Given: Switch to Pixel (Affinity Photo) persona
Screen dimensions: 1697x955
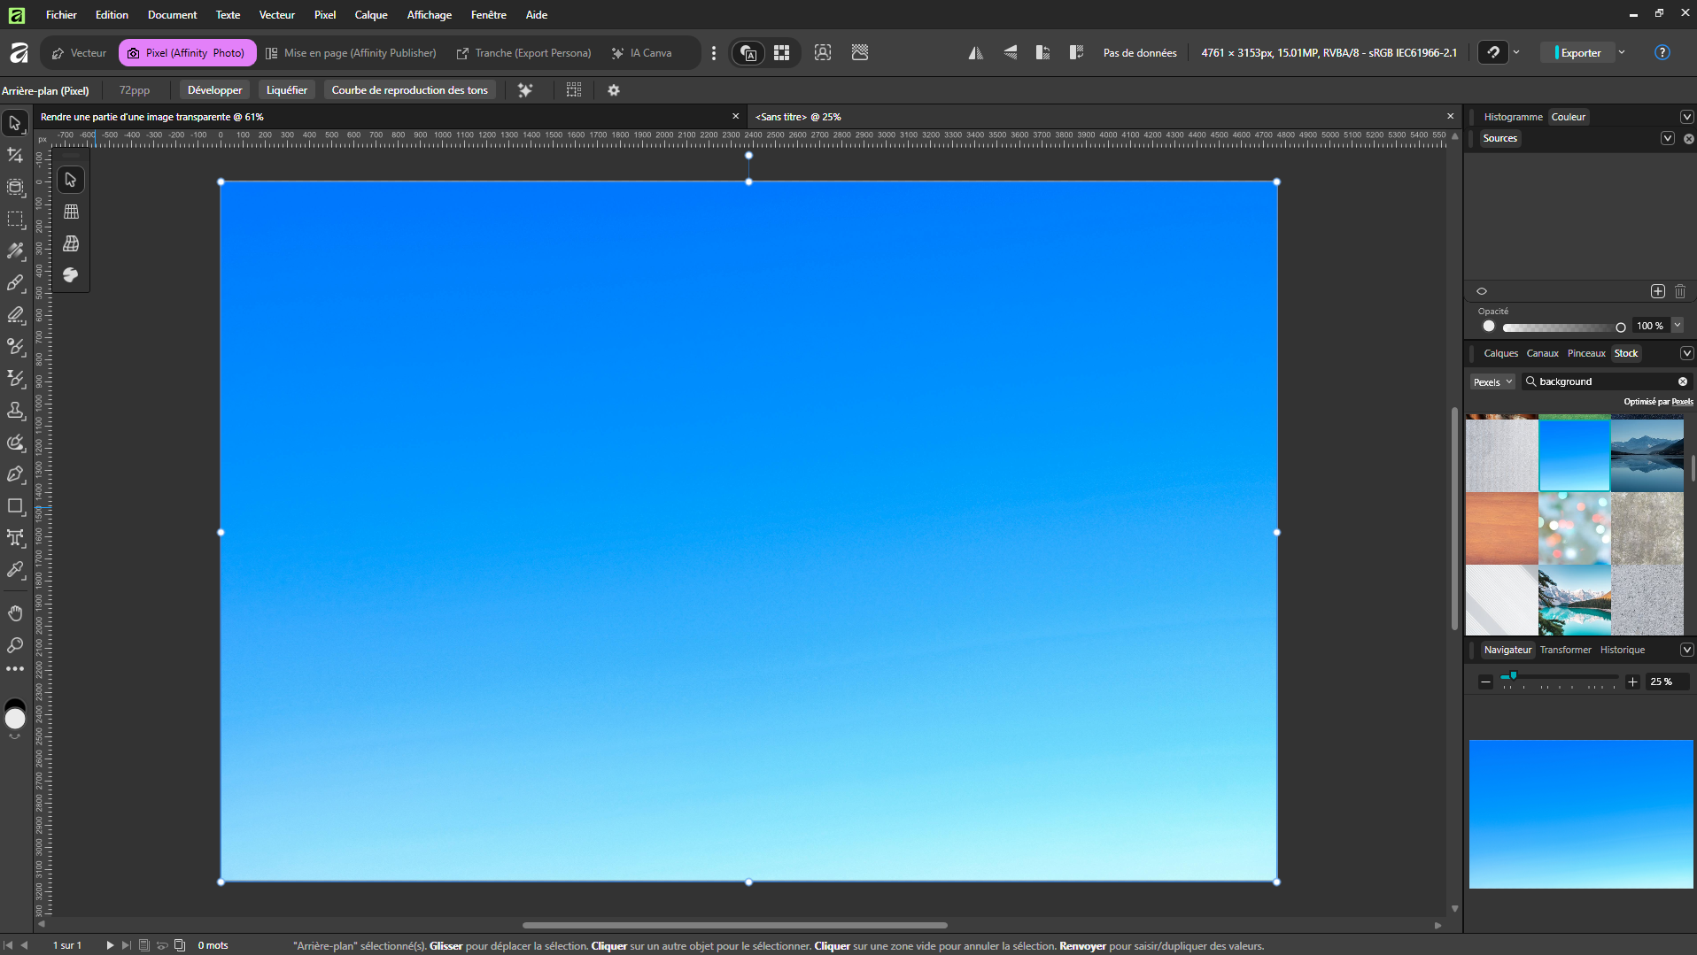Looking at the screenshot, I should [x=187, y=53].
